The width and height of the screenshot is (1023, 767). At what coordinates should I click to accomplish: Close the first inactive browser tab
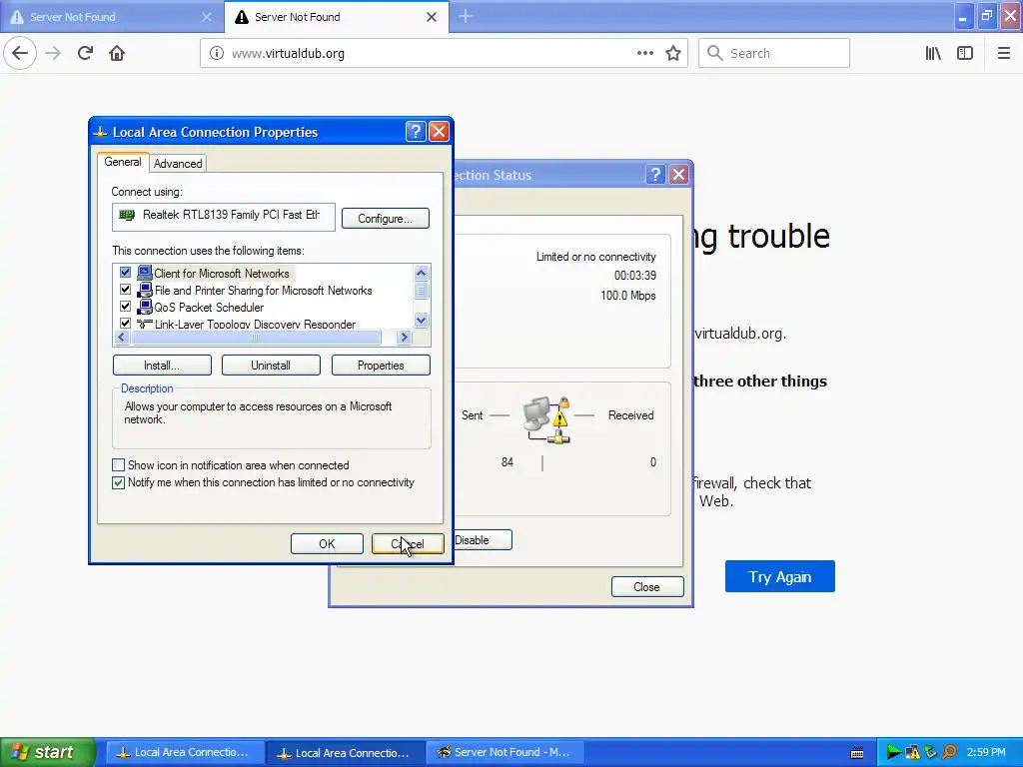[206, 17]
